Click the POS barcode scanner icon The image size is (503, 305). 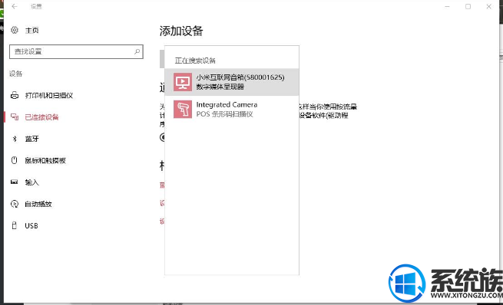183,109
